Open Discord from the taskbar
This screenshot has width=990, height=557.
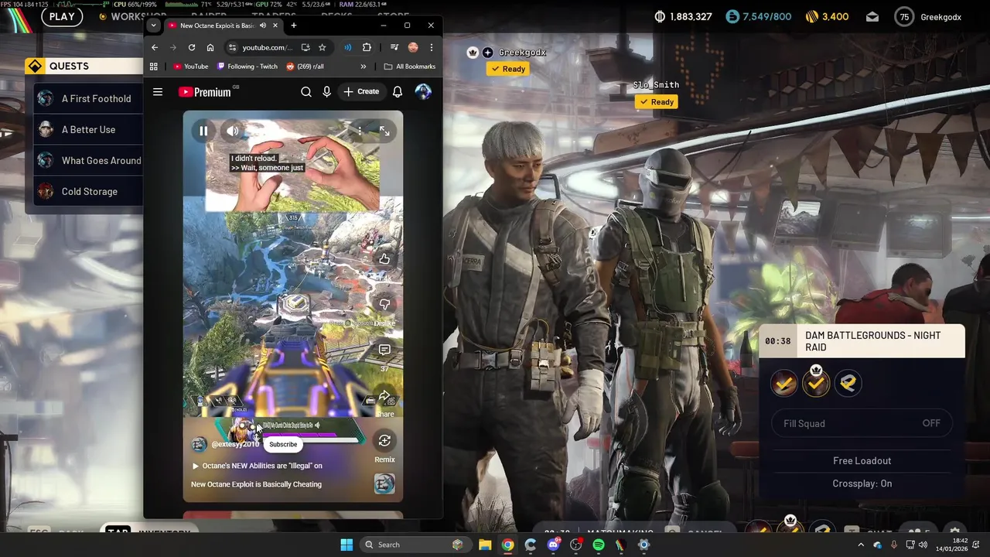click(553, 545)
